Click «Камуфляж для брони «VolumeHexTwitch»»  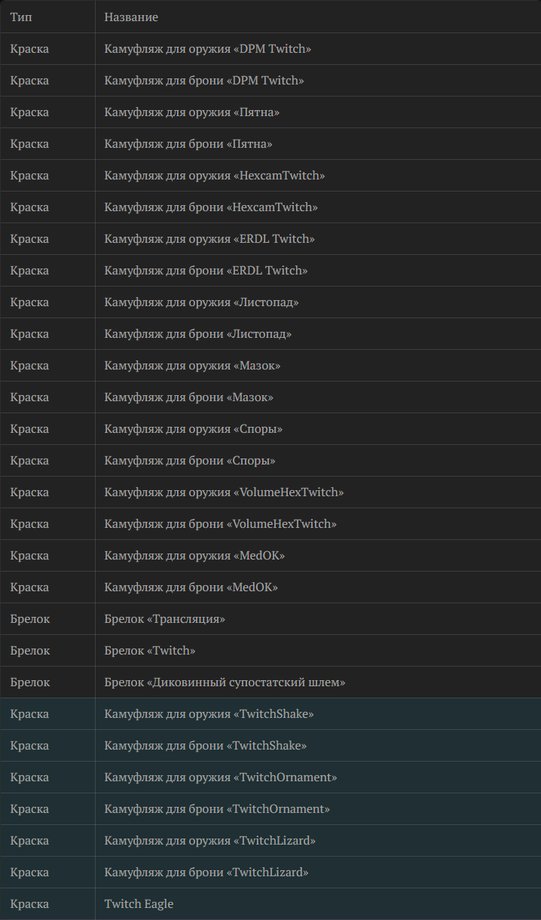tap(220, 524)
